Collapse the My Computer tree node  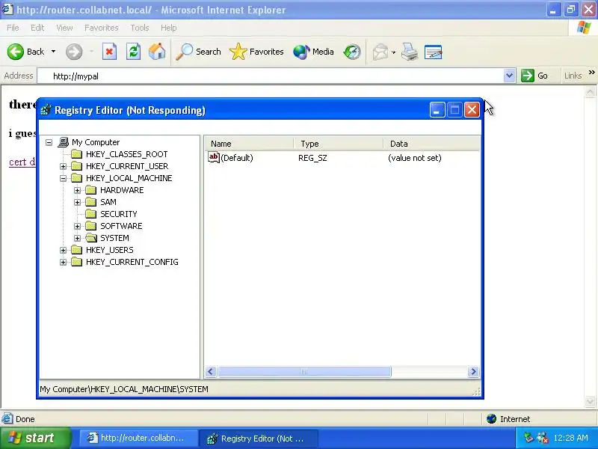[x=49, y=142]
